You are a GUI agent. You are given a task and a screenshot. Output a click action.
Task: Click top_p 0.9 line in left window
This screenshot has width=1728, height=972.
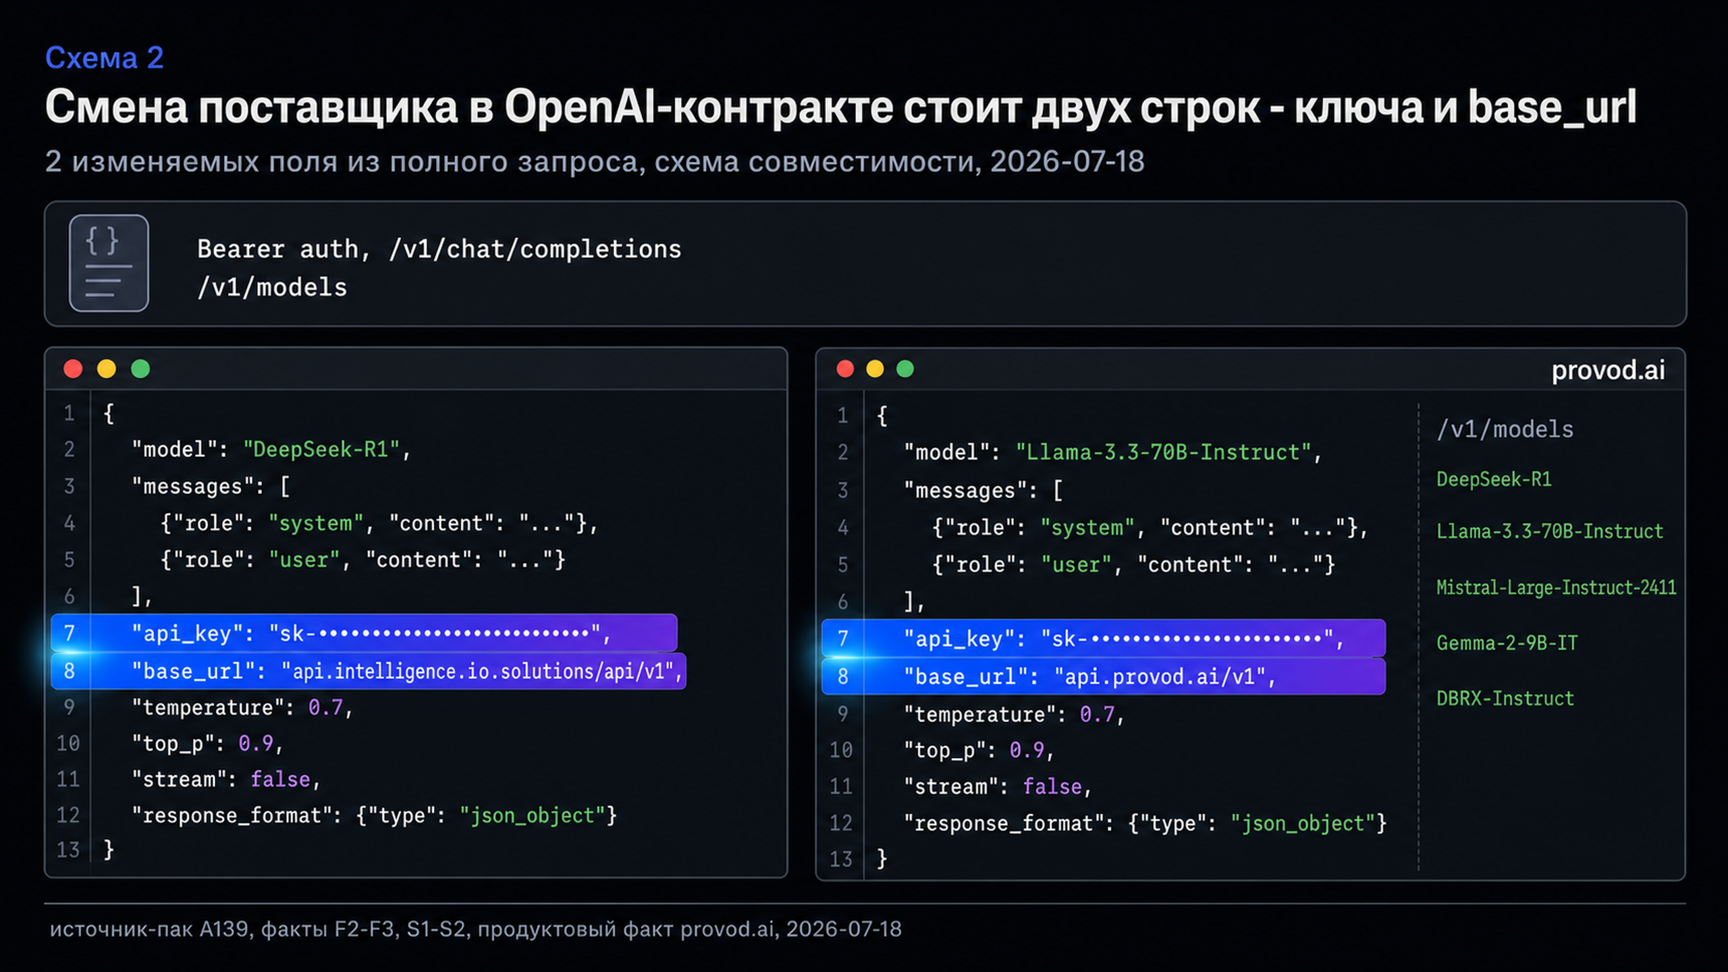[207, 745]
